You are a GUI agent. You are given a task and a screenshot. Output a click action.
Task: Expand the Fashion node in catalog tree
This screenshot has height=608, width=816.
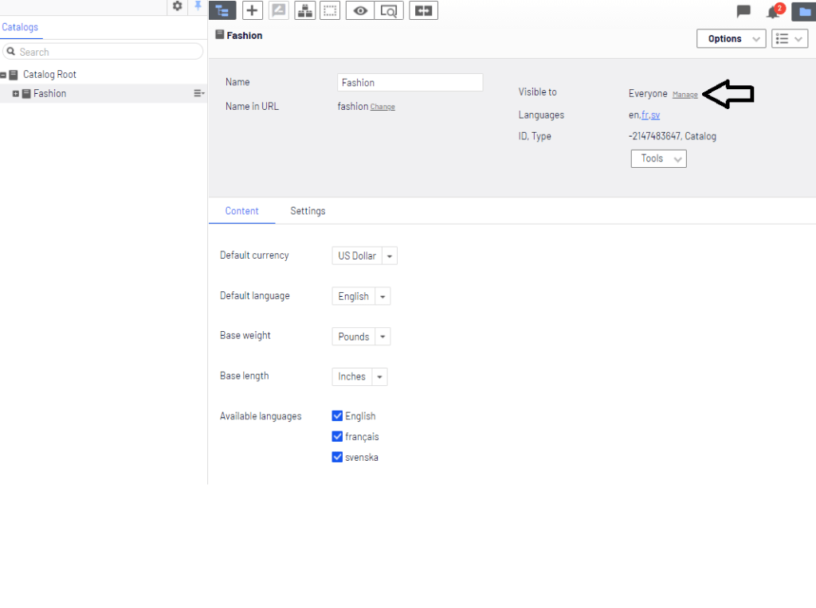pos(16,94)
